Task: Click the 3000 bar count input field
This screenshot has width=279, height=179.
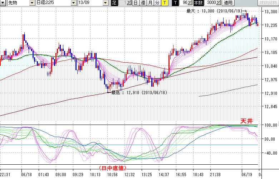Action: [x=209, y=3]
